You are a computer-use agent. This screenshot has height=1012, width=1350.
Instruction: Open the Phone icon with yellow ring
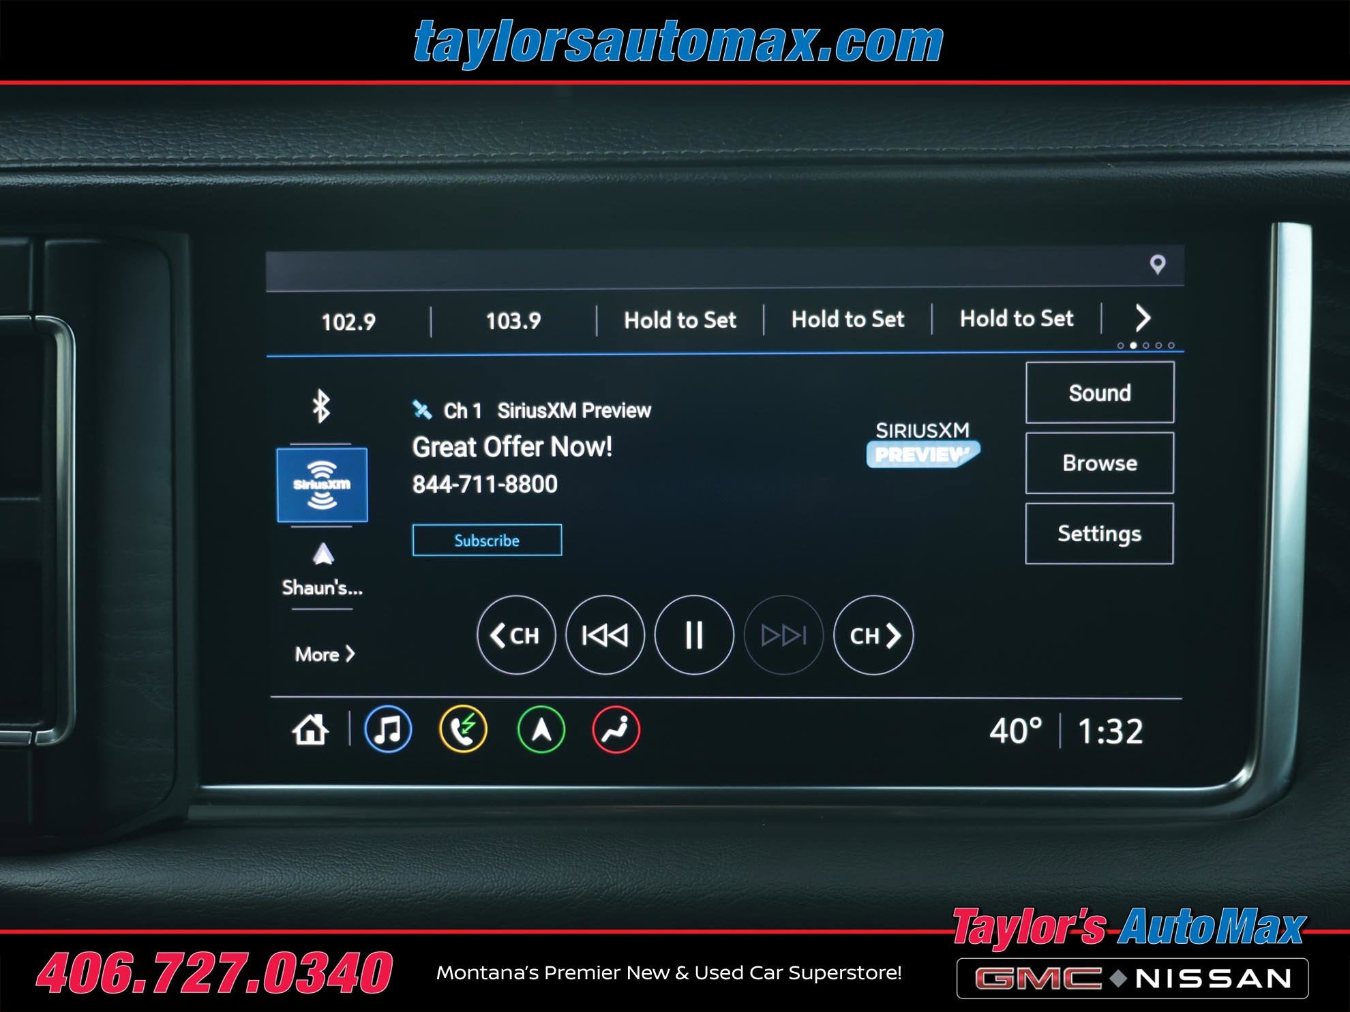463,730
